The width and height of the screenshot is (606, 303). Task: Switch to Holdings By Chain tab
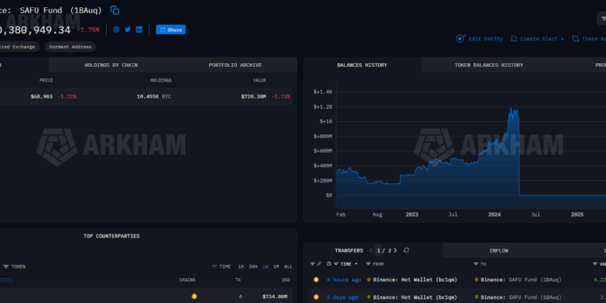pos(111,65)
